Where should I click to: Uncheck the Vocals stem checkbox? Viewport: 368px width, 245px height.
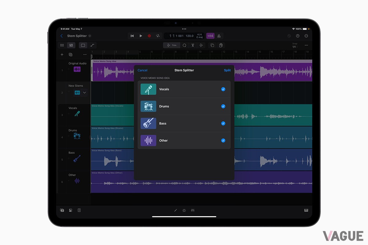pos(223,89)
